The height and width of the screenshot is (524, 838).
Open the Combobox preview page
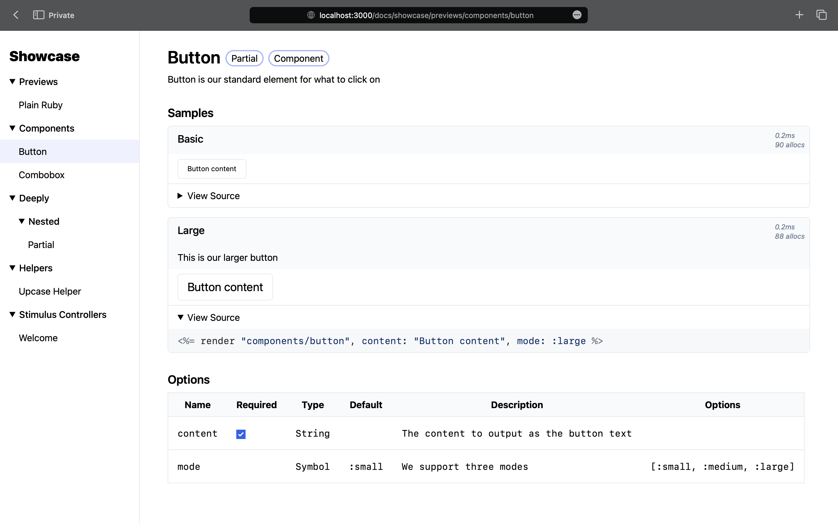point(42,175)
